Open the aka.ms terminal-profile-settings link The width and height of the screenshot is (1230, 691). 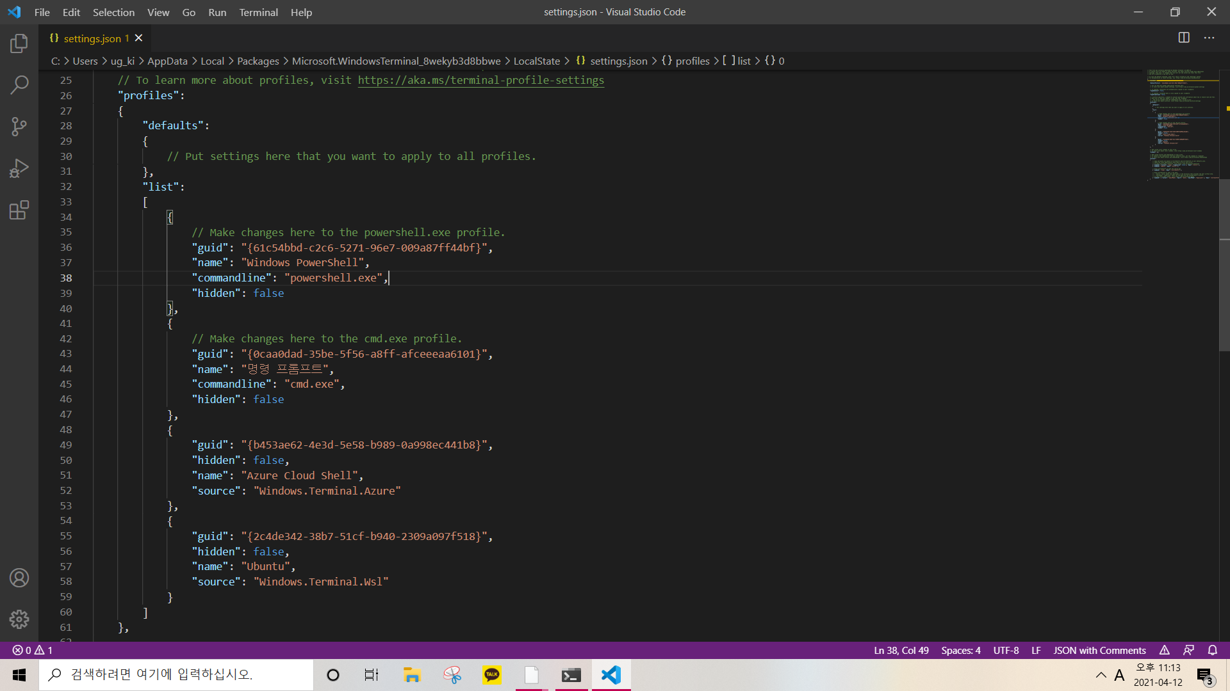pos(480,80)
